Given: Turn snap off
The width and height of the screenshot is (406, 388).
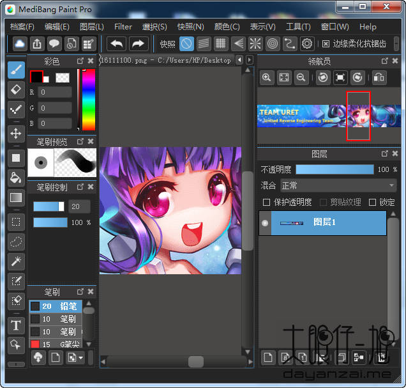Looking at the screenshot, I should (x=186, y=43).
